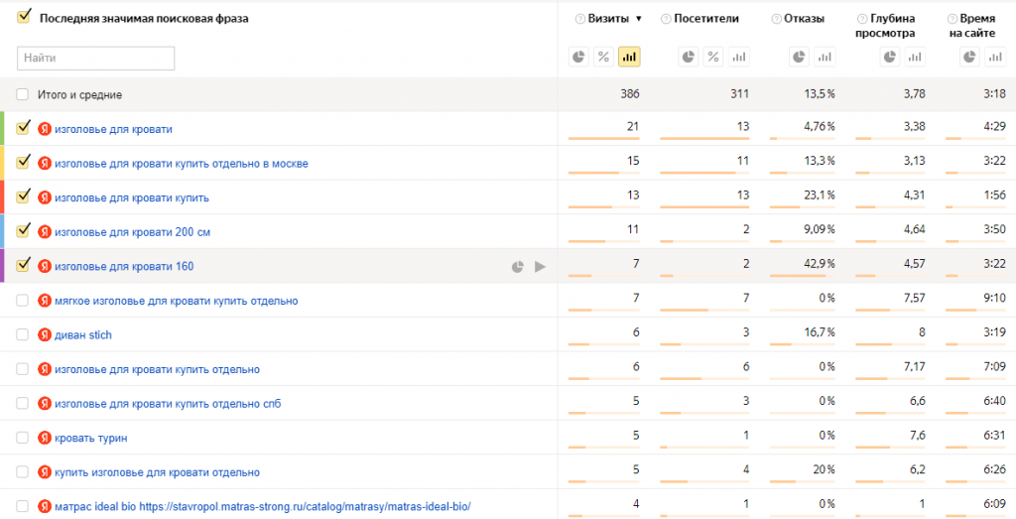Click bounce rate value 16,7 %
Image resolution: width=1016 pixels, height=519 pixels.
pyautogui.click(x=819, y=332)
